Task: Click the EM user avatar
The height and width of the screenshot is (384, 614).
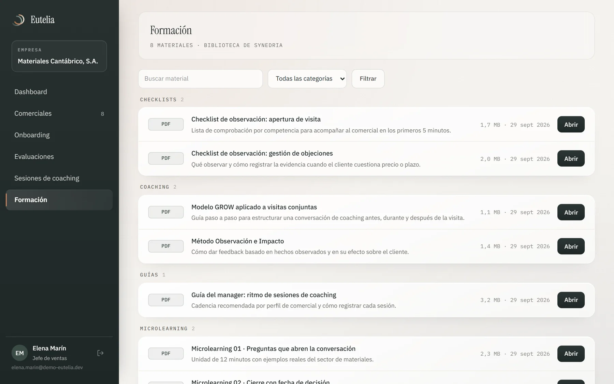Action: [20, 353]
